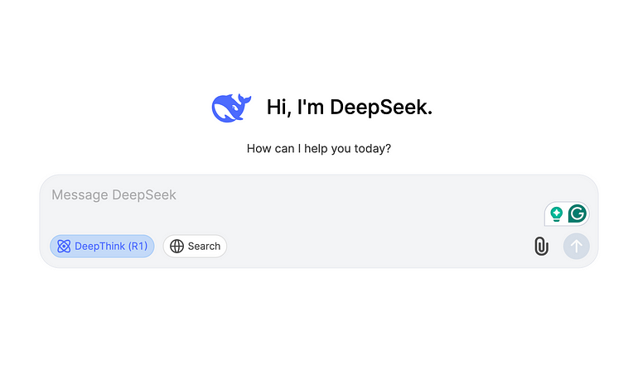Enable the Search web toggle
The width and height of the screenshot is (638, 374).
point(195,246)
